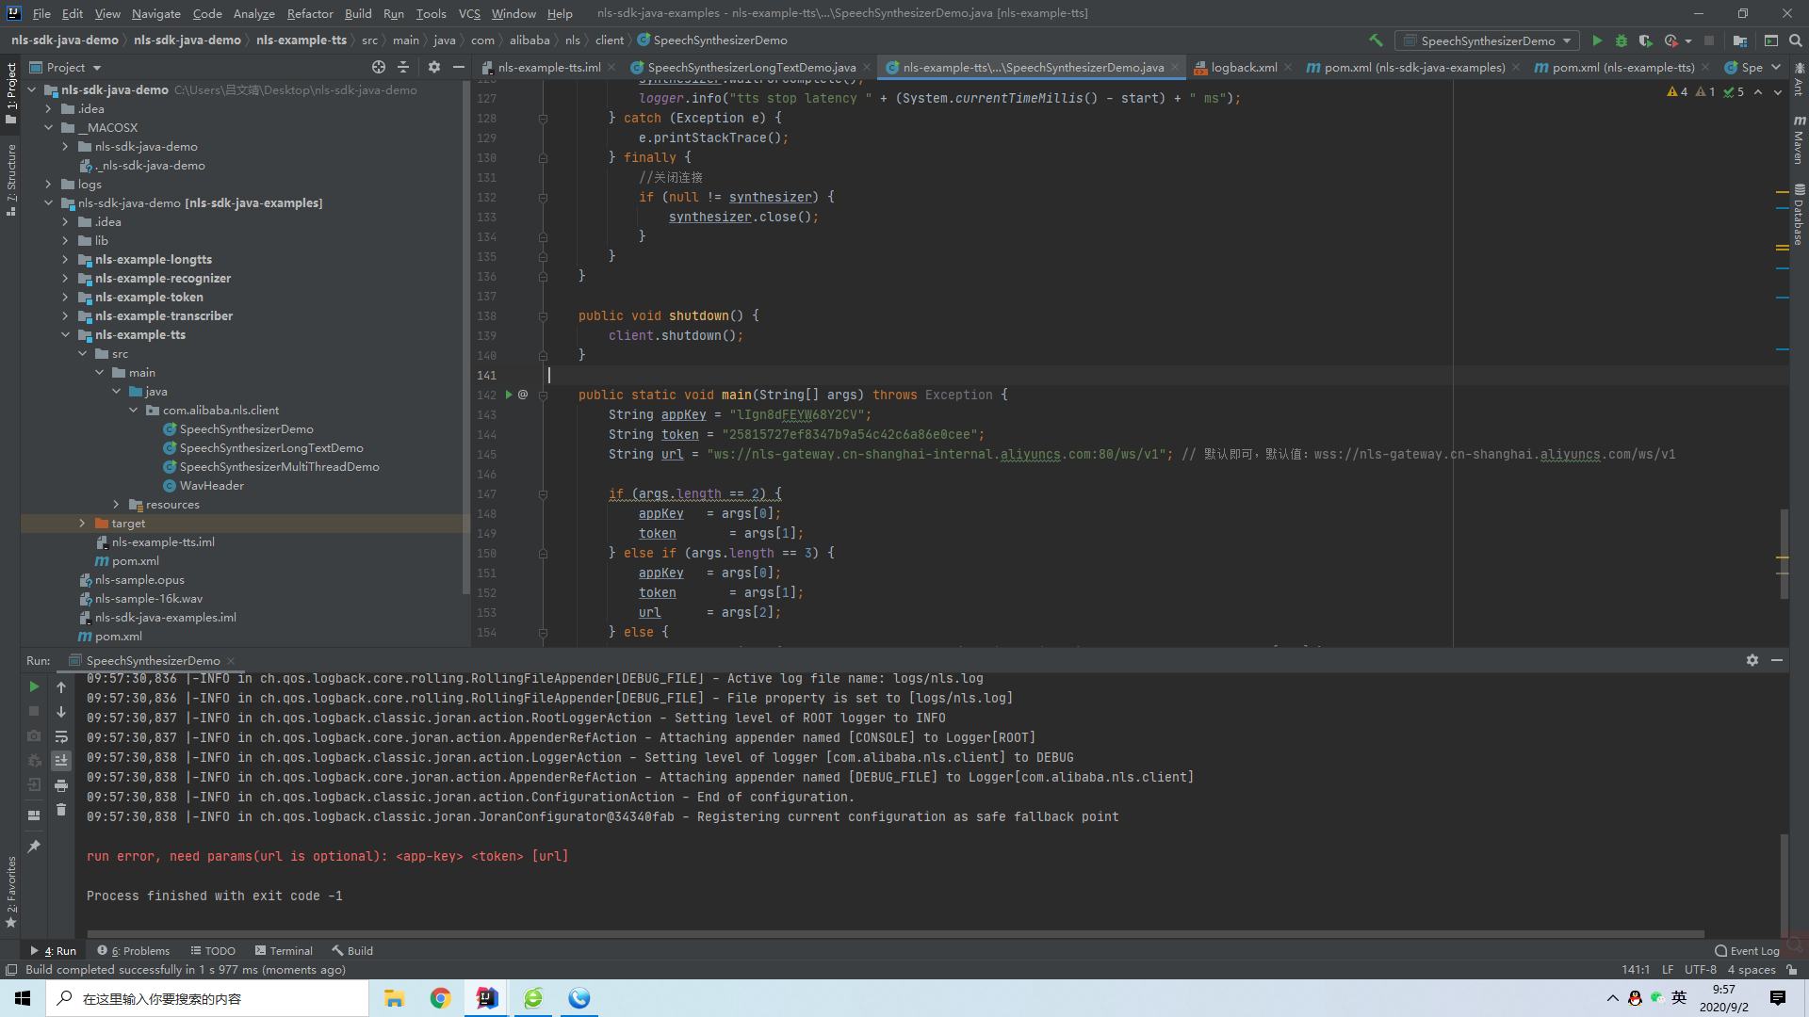Open the Maven tool window

click(x=1799, y=139)
